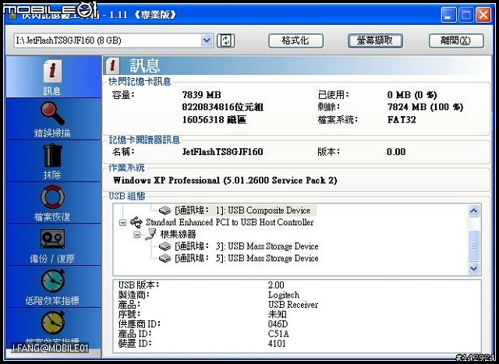Click the 8220834816 bytes value
Image resolution: width=499 pixels, height=364 pixels.
coord(222,107)
